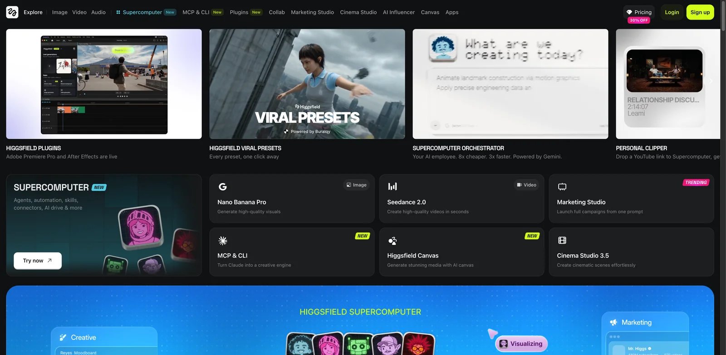Click the HIGGSFIELD PLUGINS title text

click(x=34, y=148)
